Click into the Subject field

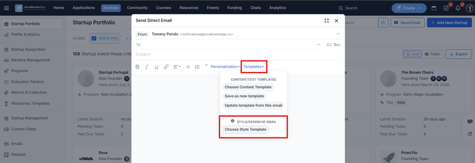238,54
